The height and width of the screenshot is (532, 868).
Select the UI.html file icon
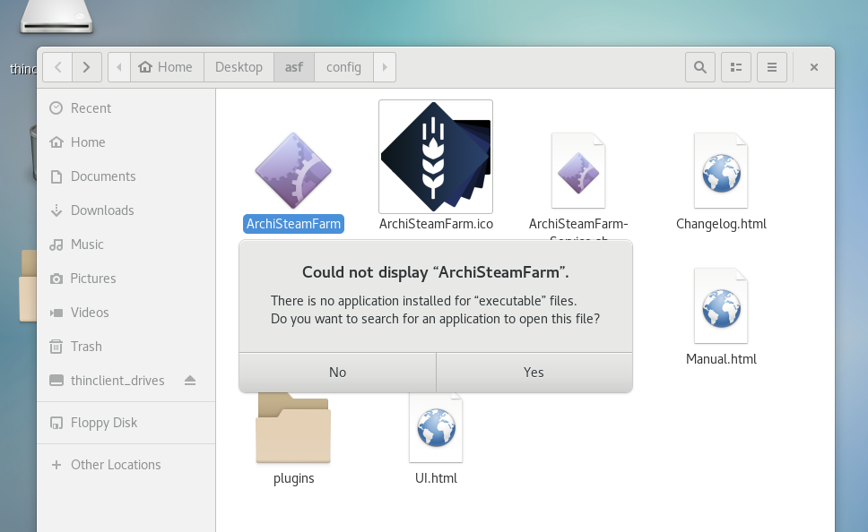(x=436, y=427)
